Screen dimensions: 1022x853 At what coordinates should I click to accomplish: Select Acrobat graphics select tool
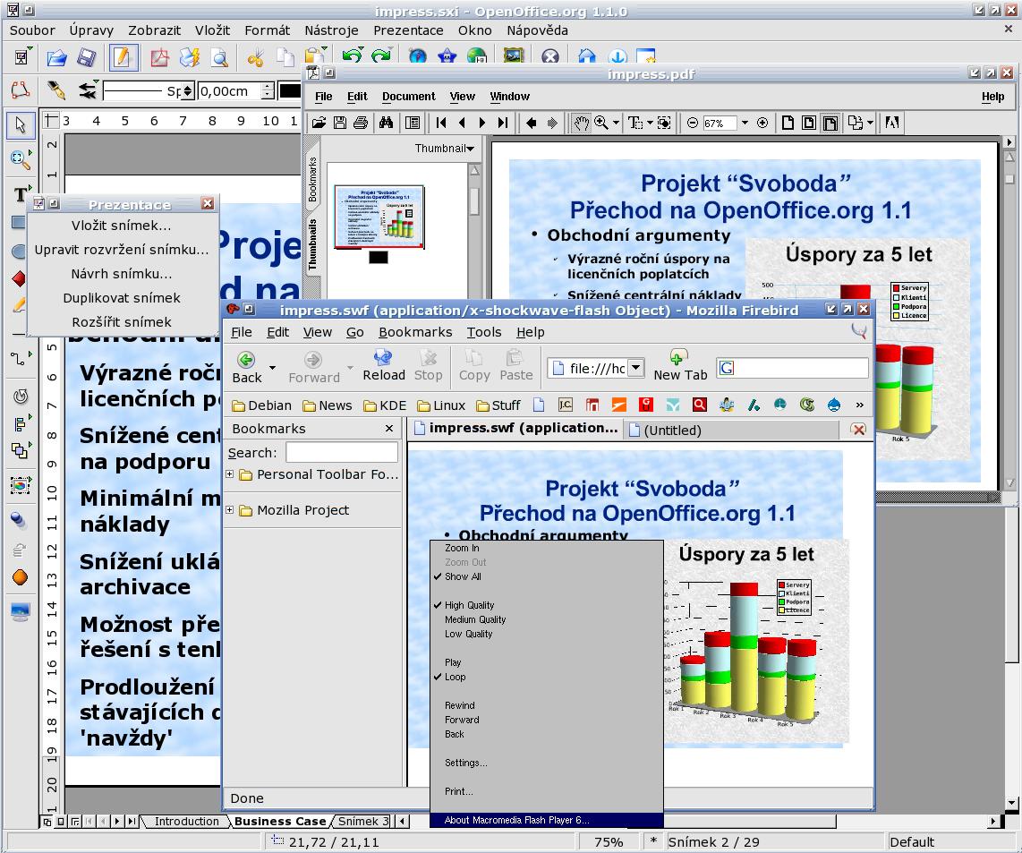[x=664, y=123]
